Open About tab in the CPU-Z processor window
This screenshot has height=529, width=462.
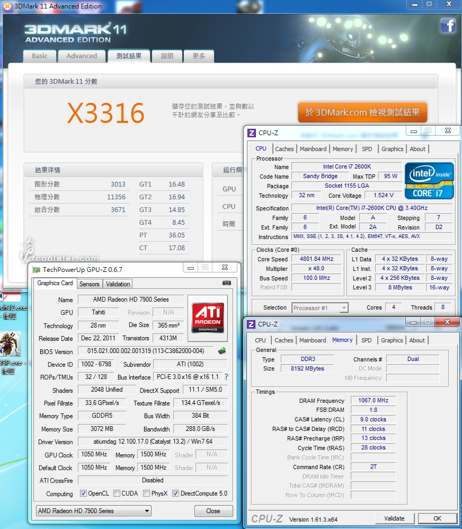point(417,149)
